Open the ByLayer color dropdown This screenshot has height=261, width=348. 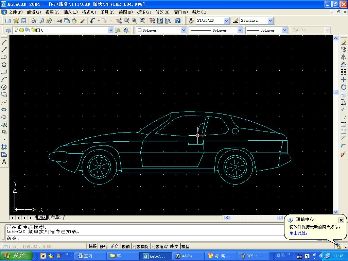point(184,30)
